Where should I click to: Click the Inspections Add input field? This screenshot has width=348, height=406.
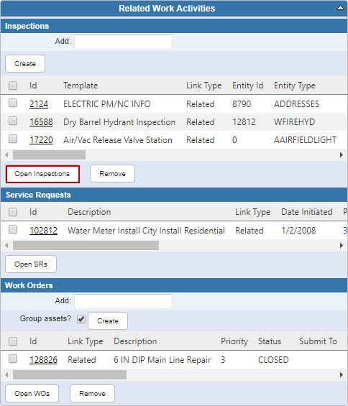[123, 42]
